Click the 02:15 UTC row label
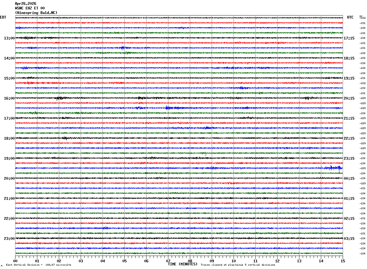 point(349,219)
